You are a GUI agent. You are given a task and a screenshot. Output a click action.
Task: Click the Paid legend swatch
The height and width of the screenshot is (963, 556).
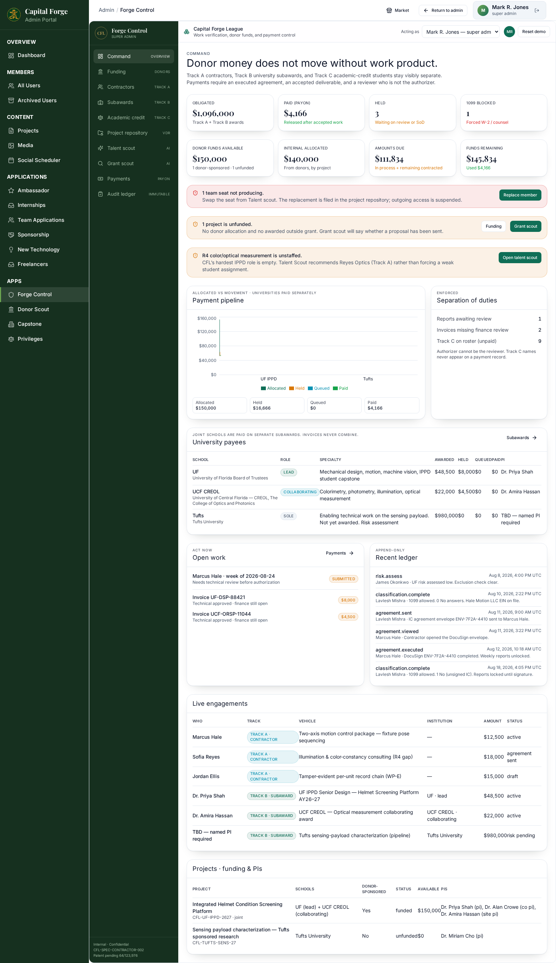(335, 388)
